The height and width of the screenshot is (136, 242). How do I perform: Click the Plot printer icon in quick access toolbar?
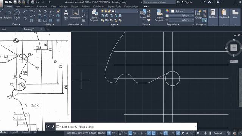pos(33,2)
